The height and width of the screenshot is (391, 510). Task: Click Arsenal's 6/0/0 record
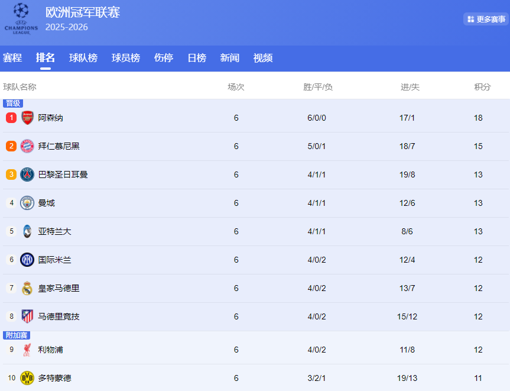317,118
